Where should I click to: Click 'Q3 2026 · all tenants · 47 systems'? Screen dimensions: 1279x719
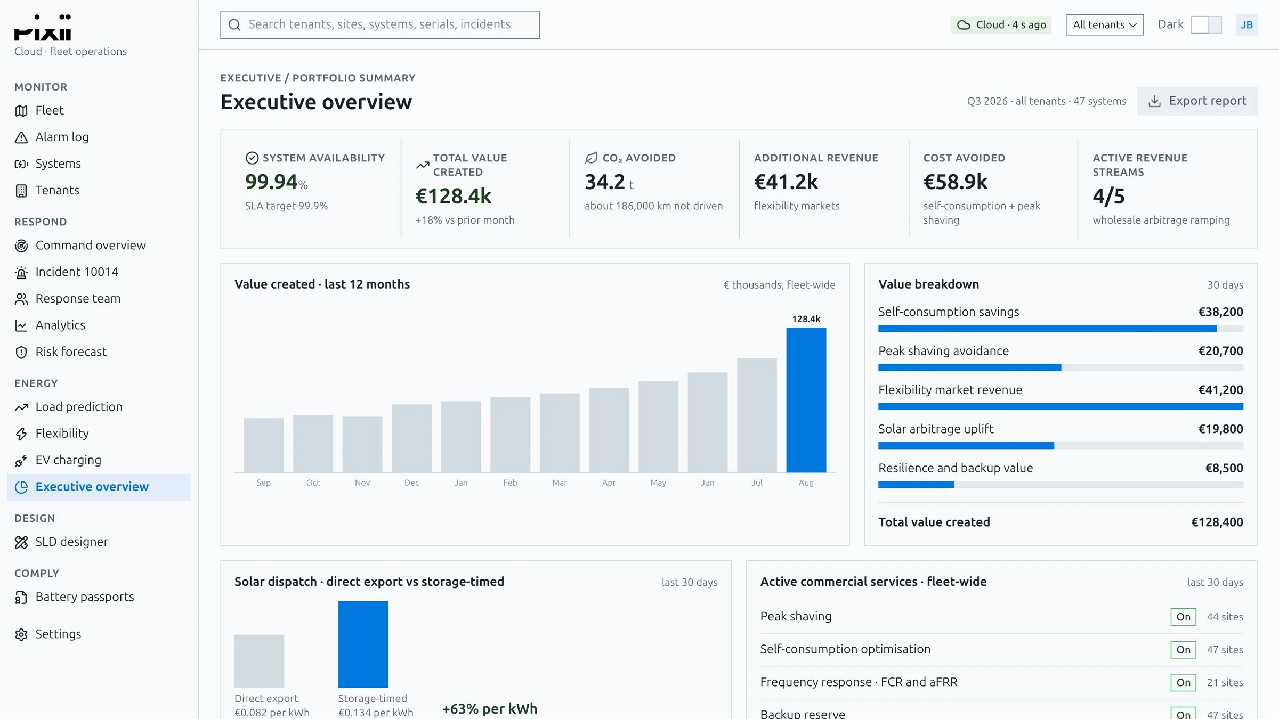click(x=1047, y=101)
